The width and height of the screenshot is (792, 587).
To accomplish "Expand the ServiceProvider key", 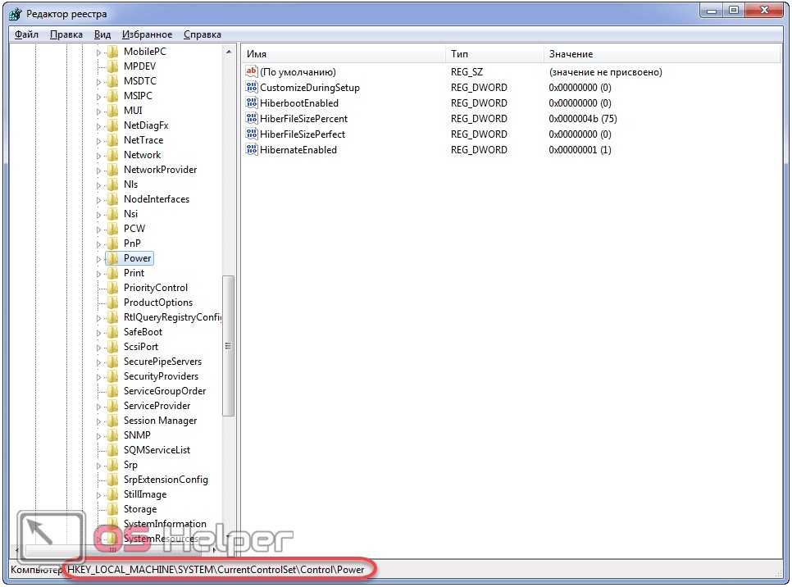I will (98, 407).
